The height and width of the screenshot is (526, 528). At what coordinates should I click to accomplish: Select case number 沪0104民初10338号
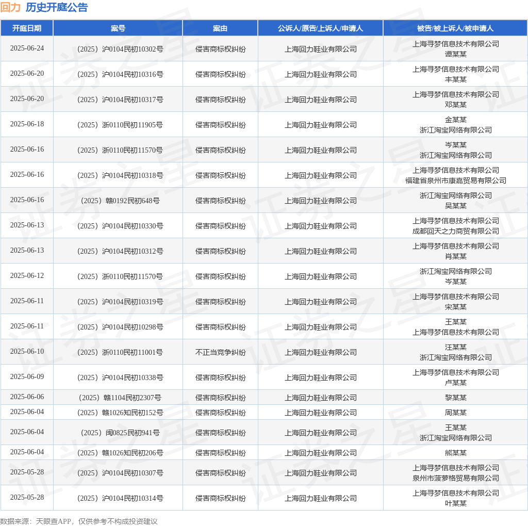pos(120,377)
